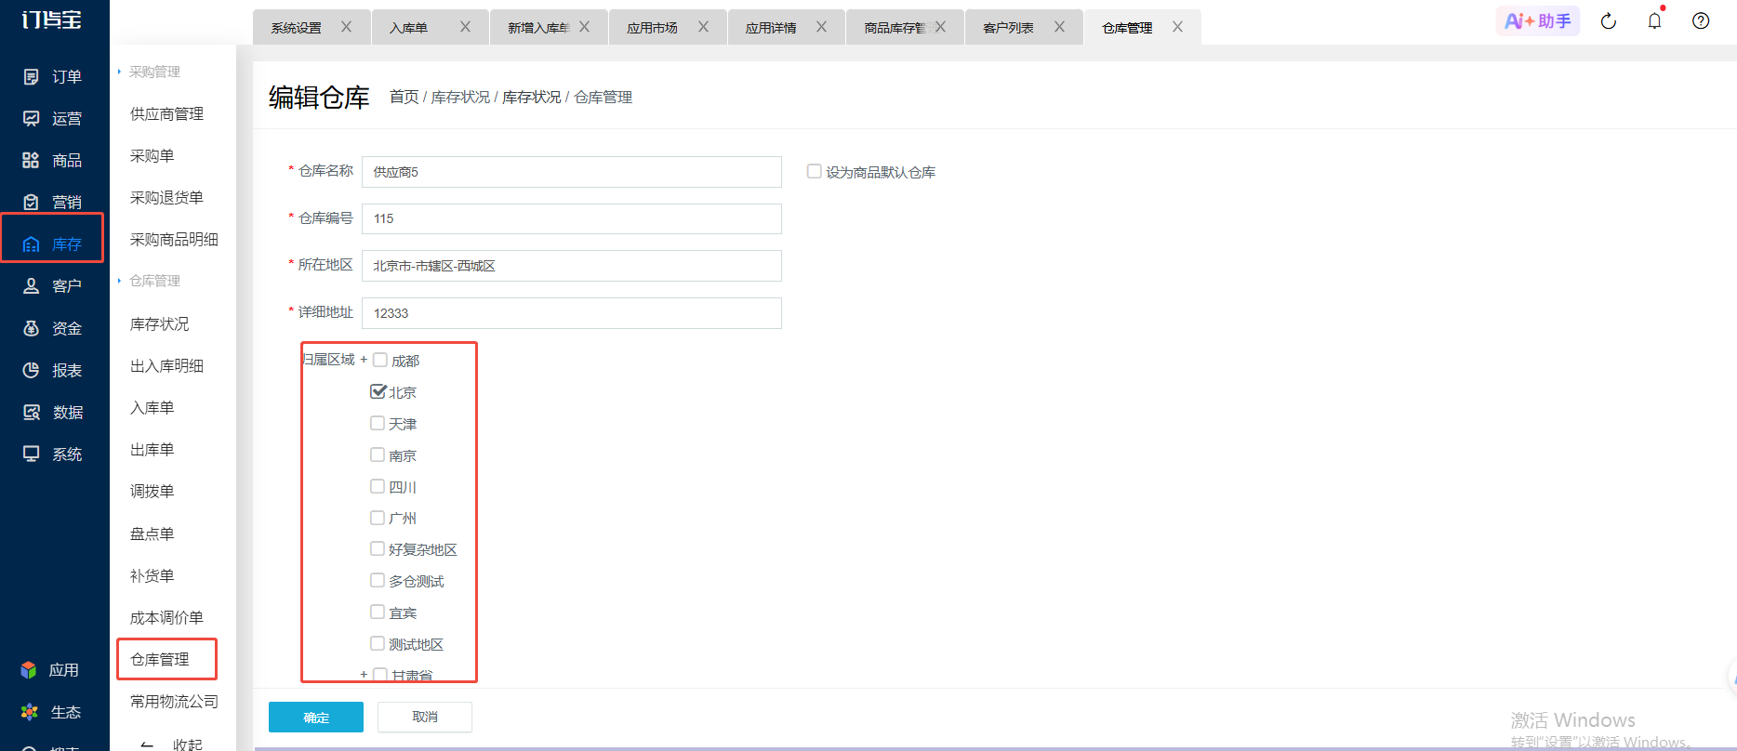Close the 入库单 tab
The width and height of the screenshot is (1737, 751).
(x=465, y=27)
